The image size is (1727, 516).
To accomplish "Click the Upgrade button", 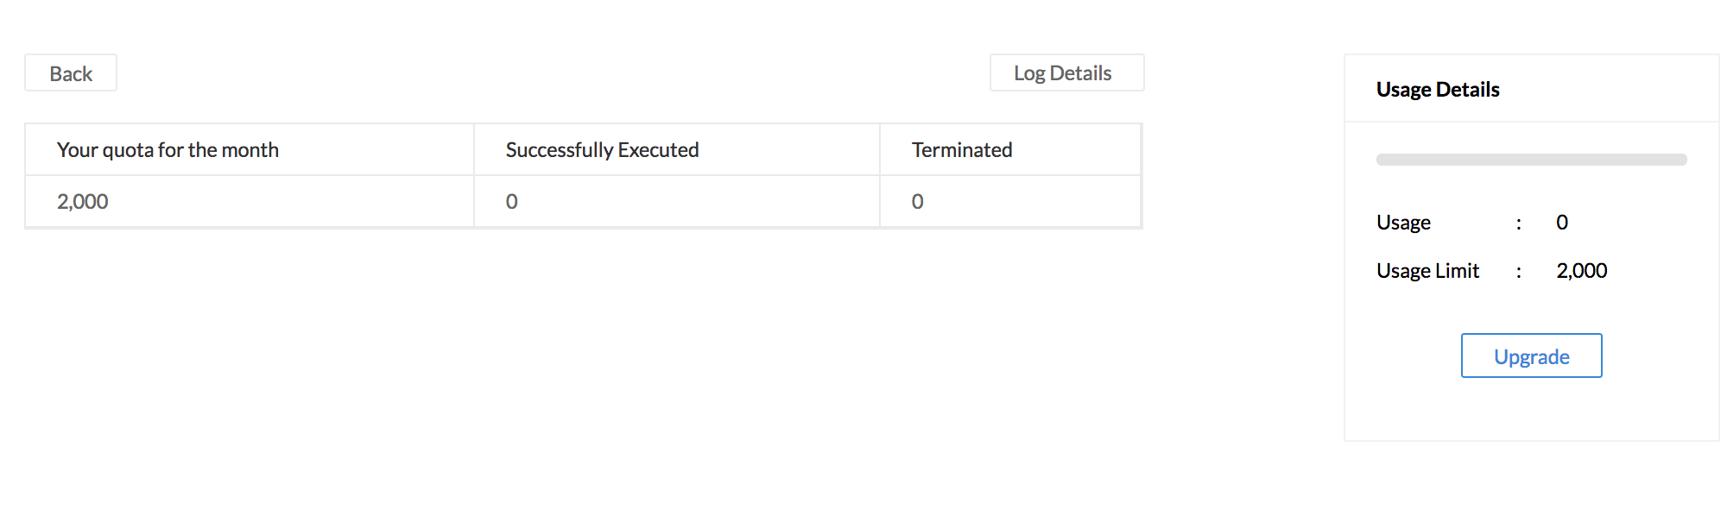I will click(x=1530, y=355).
